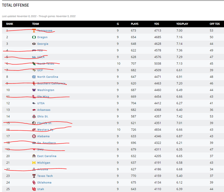This screenshot has width=224, height=192.
Task: Click the Washington W logo icon
Action: [34, 90]
